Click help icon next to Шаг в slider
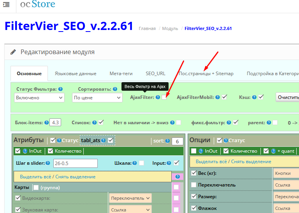Image resolution: width=299 pixels, height=213 pixels. [x=48, y=163]
